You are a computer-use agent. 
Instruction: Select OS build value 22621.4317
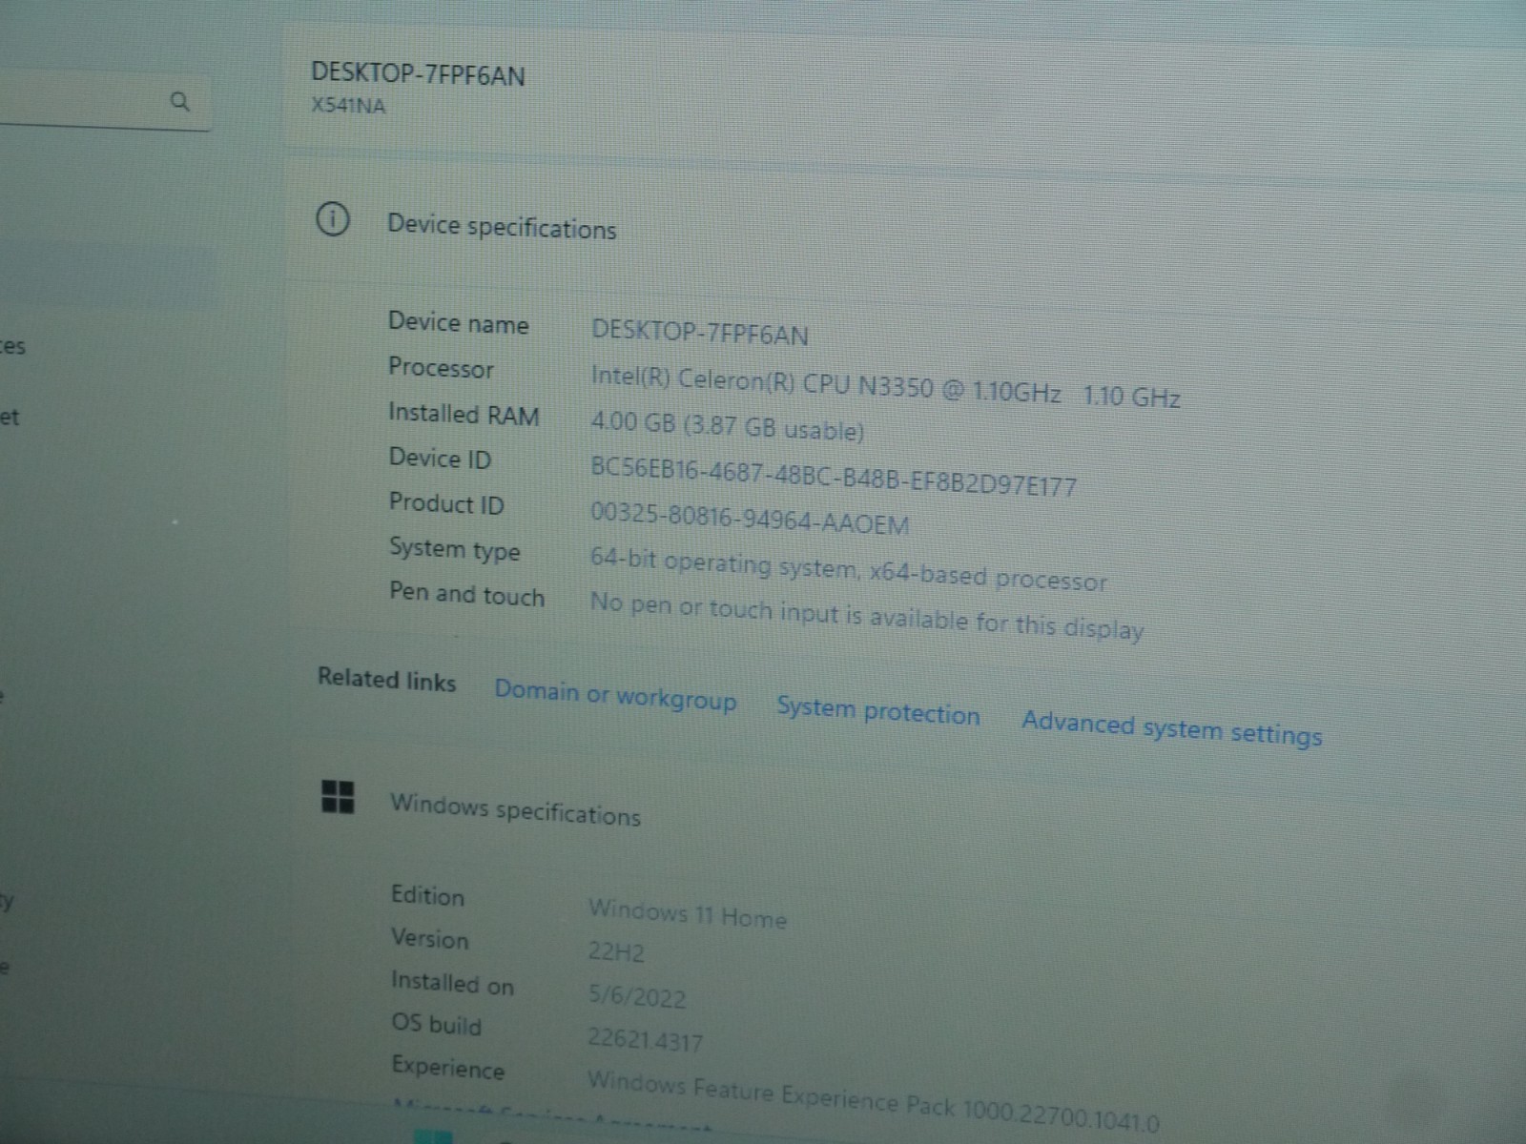coord(645,1038)
